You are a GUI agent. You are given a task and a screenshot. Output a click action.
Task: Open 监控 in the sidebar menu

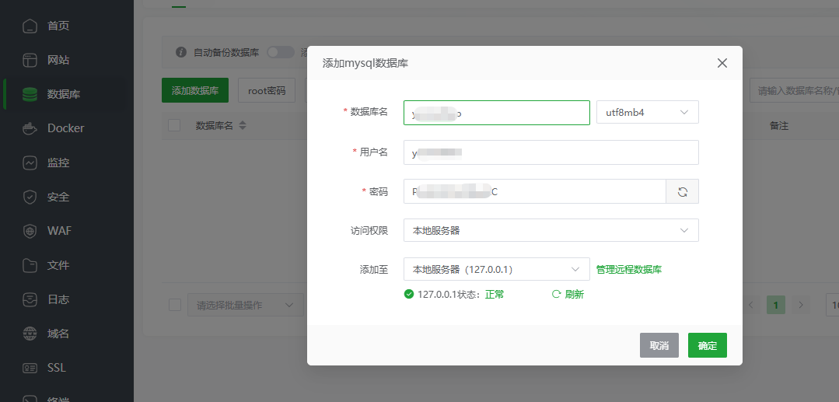click(58, 163)
